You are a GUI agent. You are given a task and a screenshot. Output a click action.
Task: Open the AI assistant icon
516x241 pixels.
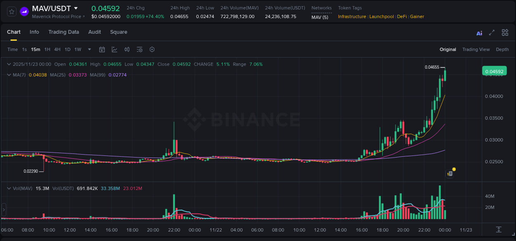tap(479, 32)
